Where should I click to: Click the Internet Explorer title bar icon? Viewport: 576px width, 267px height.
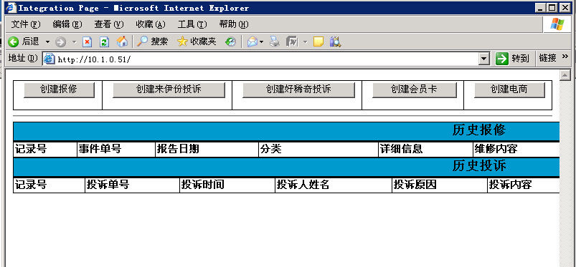coord(11,7)
